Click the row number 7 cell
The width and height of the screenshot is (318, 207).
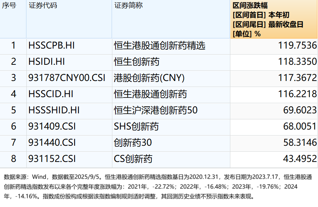tap(13, 143)
